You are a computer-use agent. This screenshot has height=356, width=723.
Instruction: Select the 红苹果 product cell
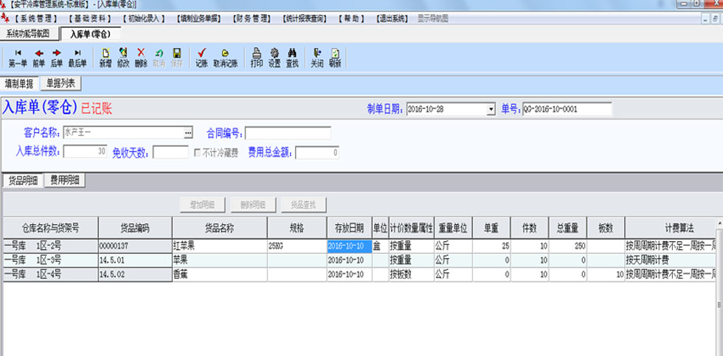coord(220,246)
